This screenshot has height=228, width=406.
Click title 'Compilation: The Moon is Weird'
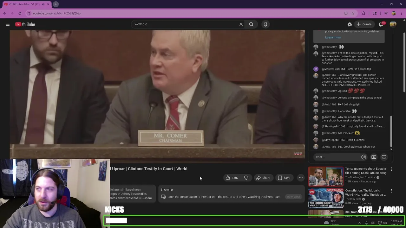click(x=365, y=193)
